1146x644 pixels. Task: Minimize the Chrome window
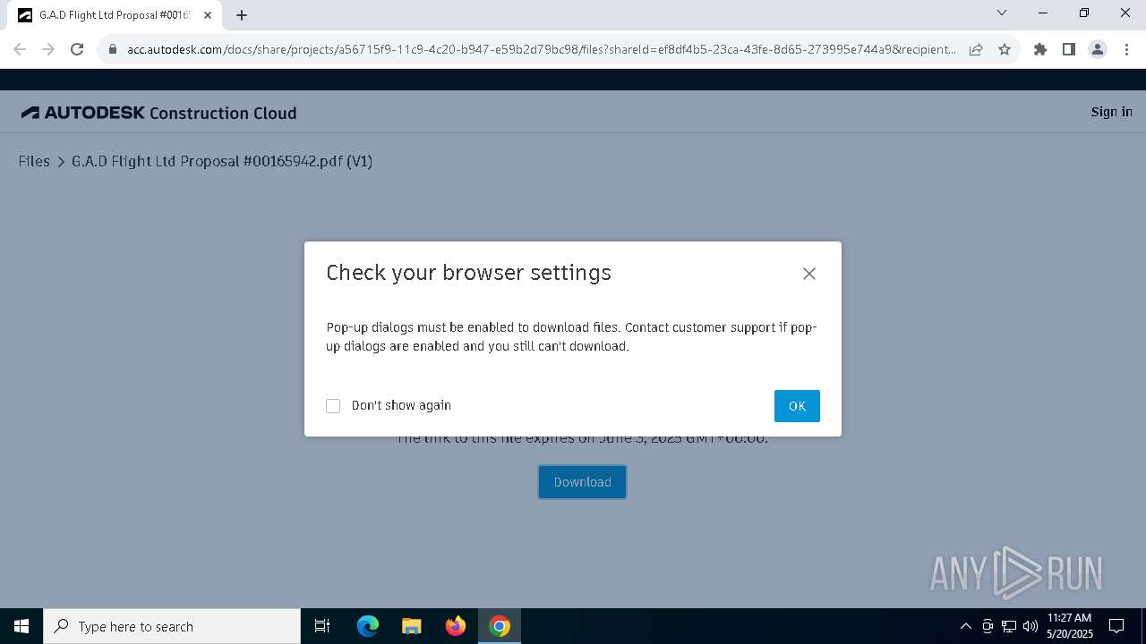pyautogui.click(x=1044, y=13)
